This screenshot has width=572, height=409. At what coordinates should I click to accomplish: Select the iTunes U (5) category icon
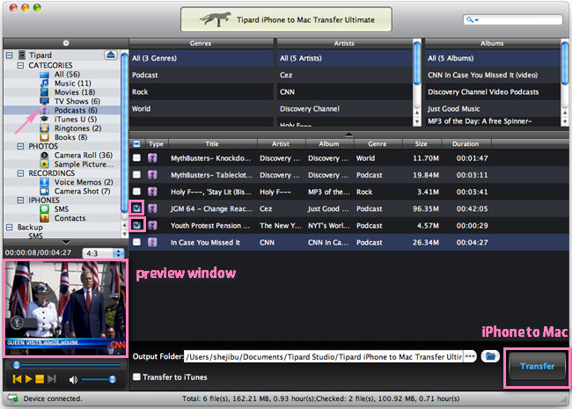44,120
